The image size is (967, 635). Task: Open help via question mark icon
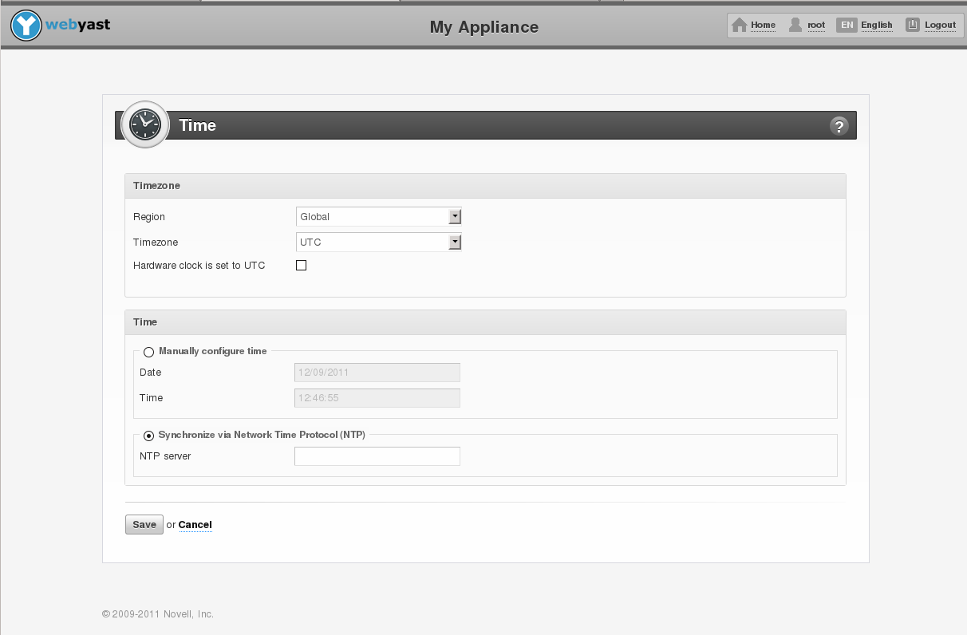[x=839, y=126]
